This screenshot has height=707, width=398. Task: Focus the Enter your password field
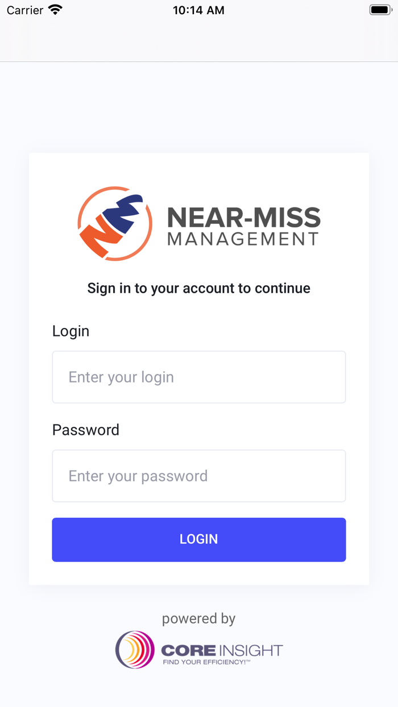[199, 476]
